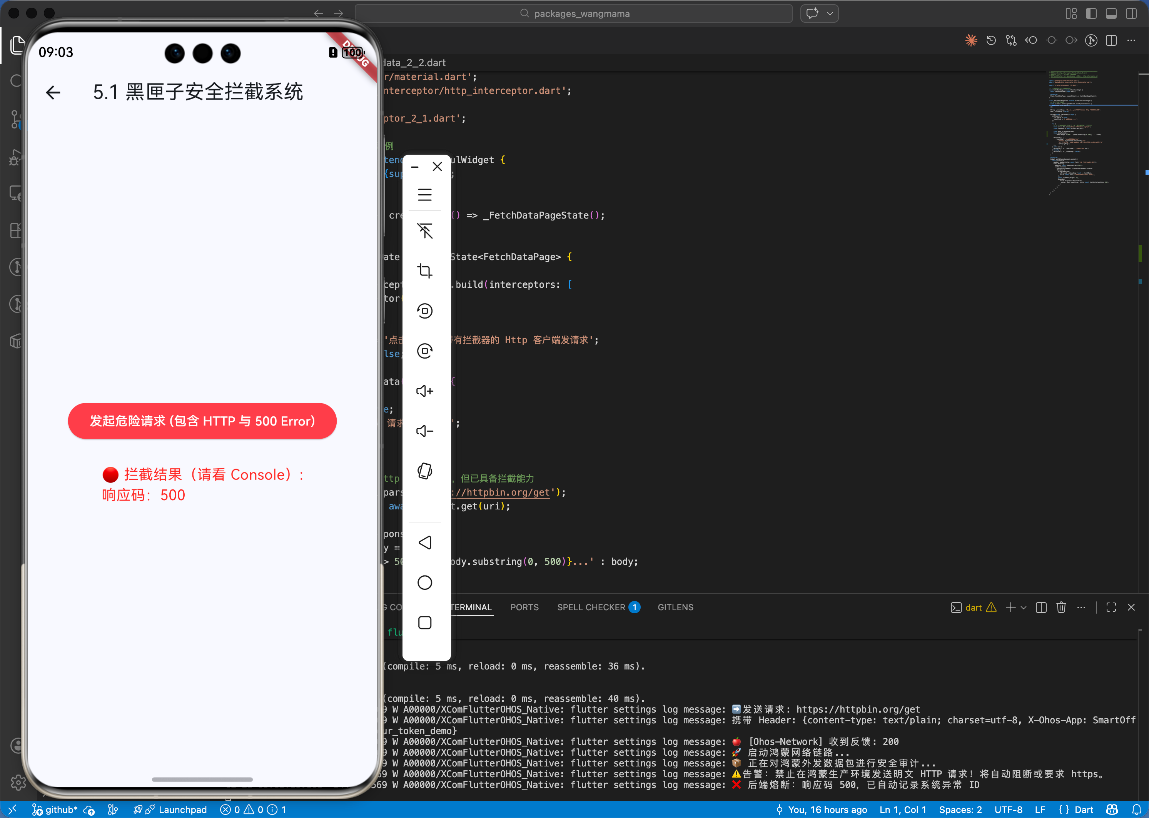Open the emulator hamburger menu
Image resolution: width=1149 pixels, height=818 pixels.
click(x=425, y=194)
